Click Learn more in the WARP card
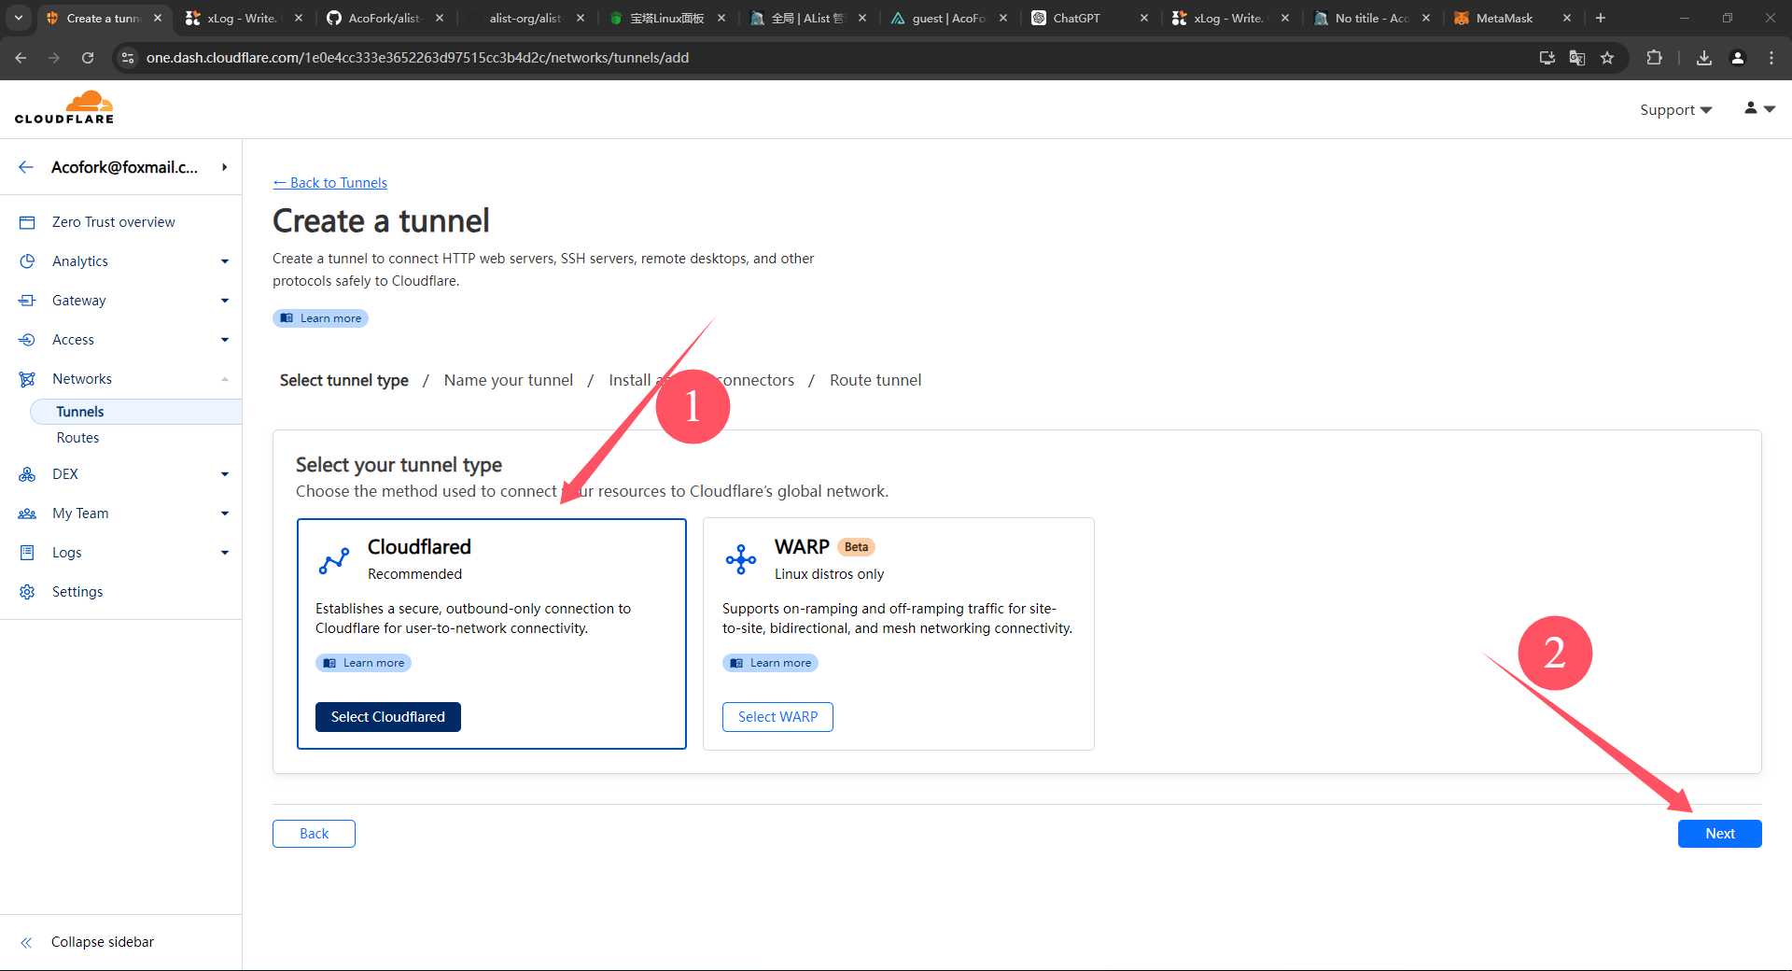Image resolution: width=1792 pixels, height=971 pixels. pos(770,663)
